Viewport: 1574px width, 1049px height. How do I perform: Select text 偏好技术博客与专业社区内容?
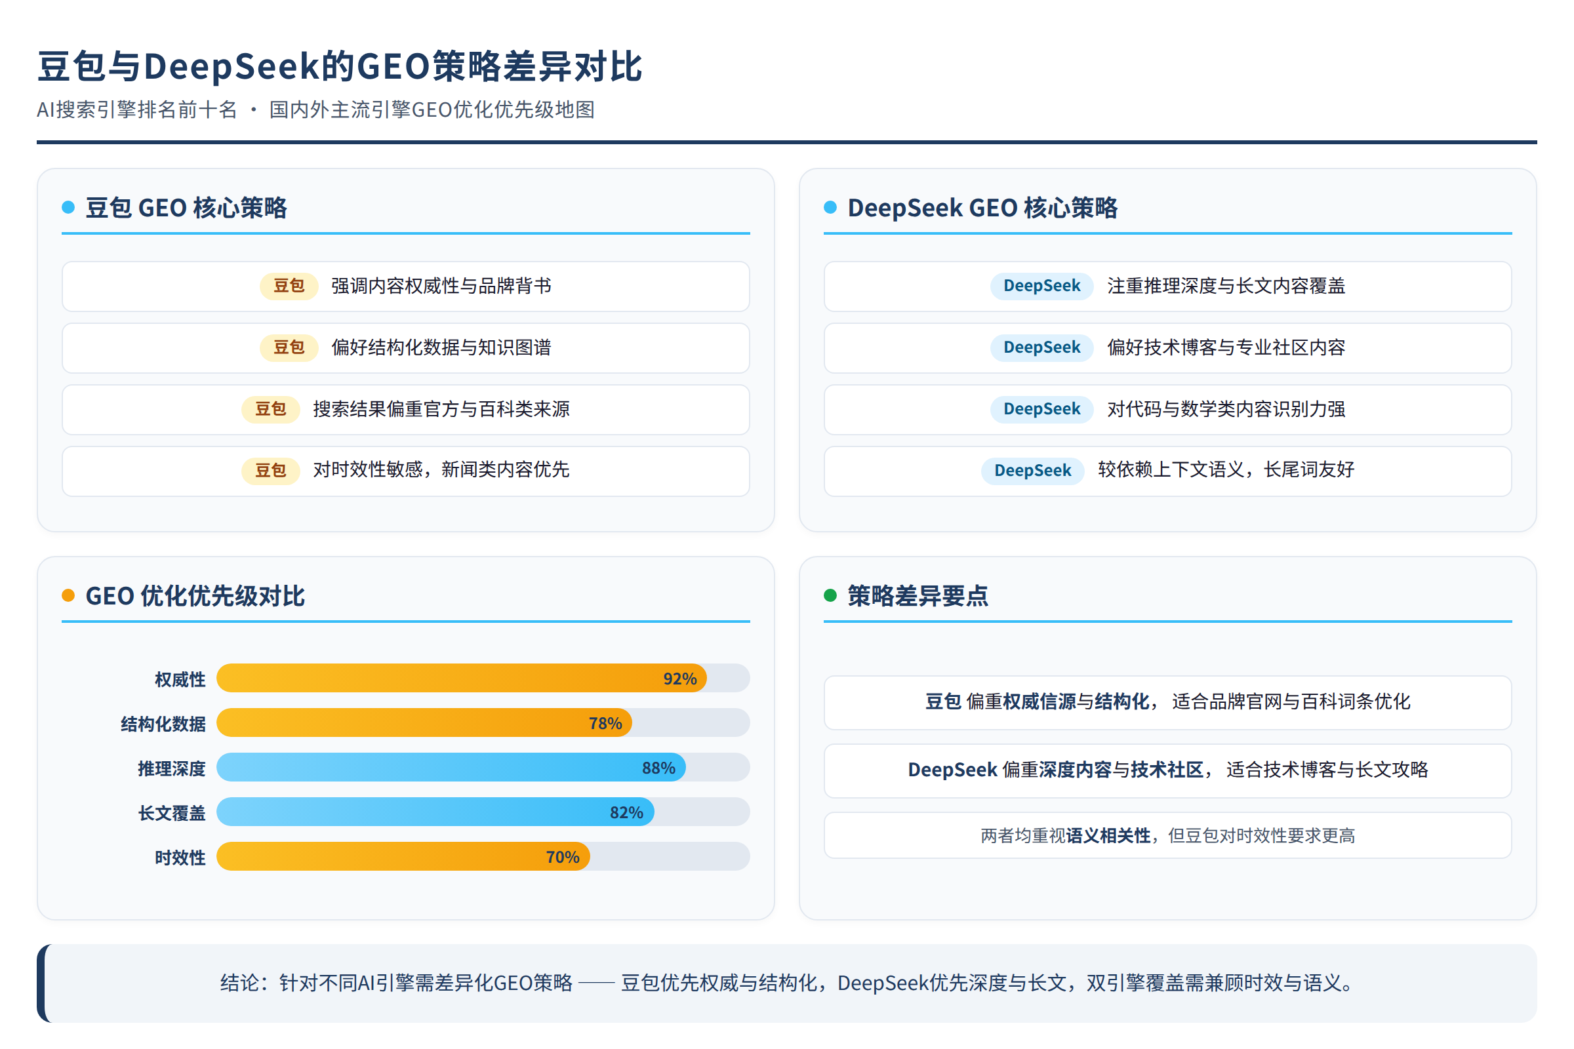point(1226,348)
